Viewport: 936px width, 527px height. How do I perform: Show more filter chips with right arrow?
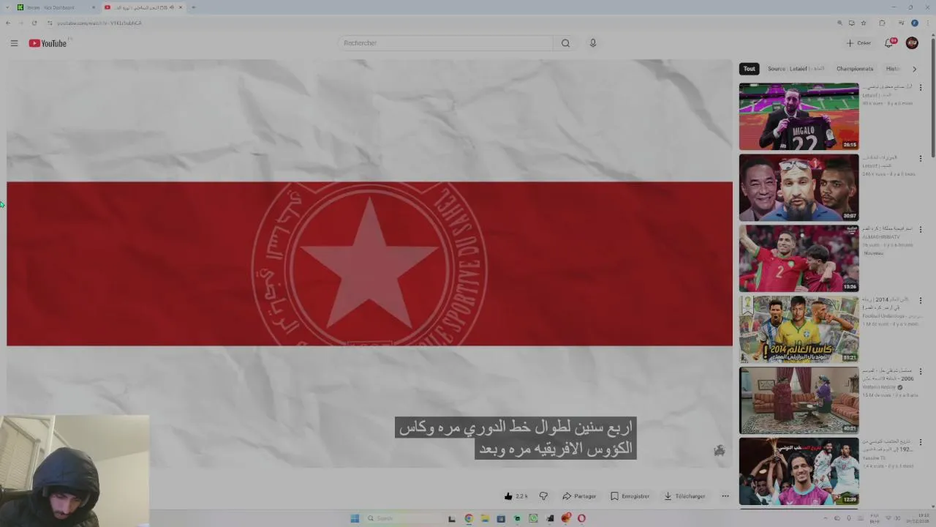914,69
